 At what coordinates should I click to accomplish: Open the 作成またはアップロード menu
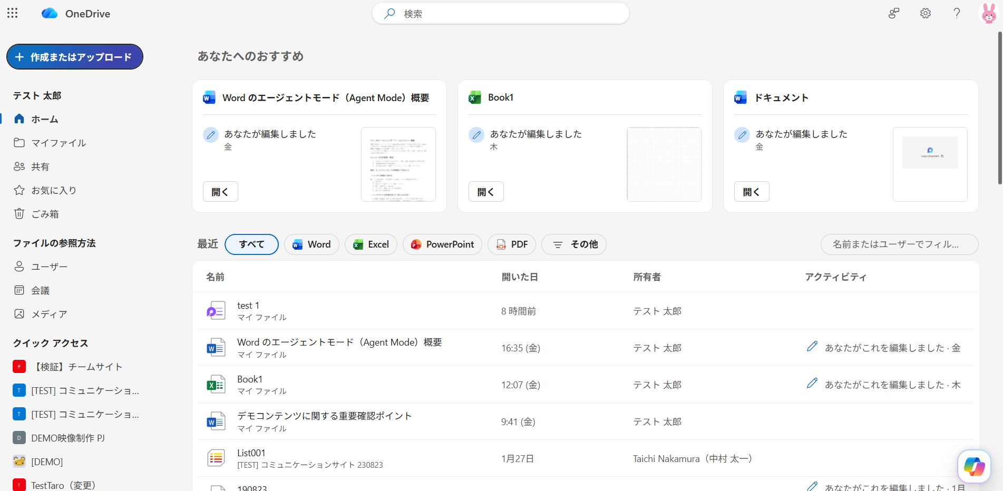[75, 57]
